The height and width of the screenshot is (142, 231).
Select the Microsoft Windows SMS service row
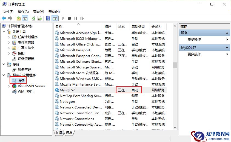pyautogui.click(x=110, y=78)
